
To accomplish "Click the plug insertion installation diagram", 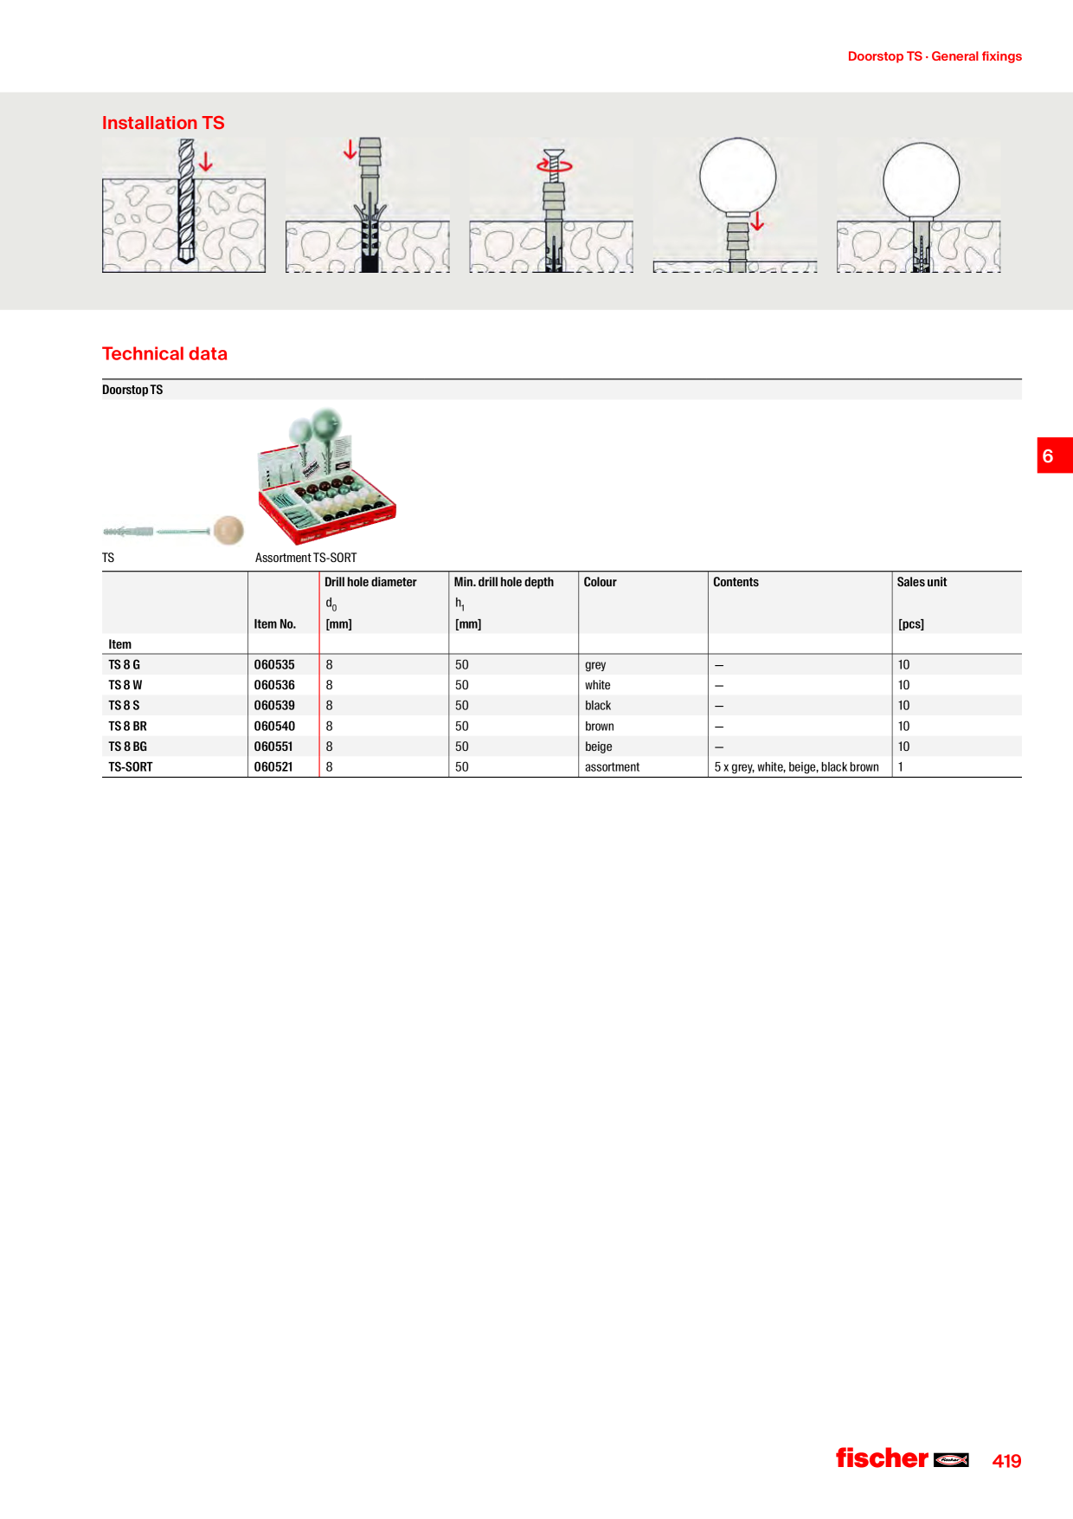I will (x=368, y=206).
